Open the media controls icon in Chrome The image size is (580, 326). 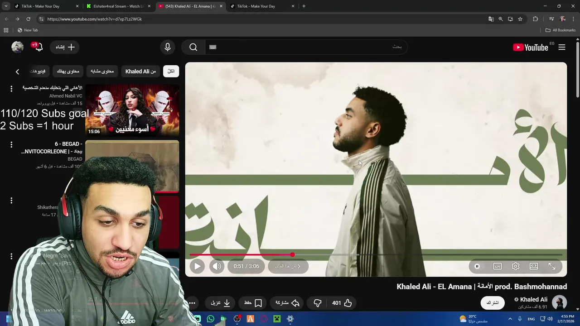point(551,19)
